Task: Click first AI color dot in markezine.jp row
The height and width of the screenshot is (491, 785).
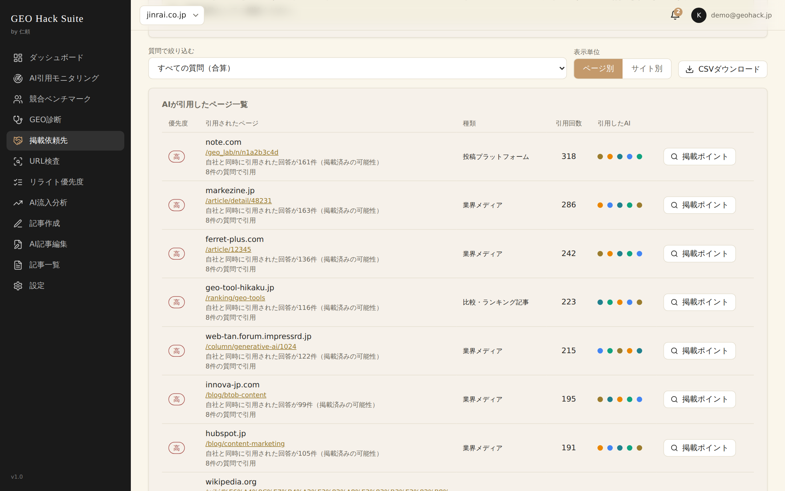Action: click(x=600, y=205)
